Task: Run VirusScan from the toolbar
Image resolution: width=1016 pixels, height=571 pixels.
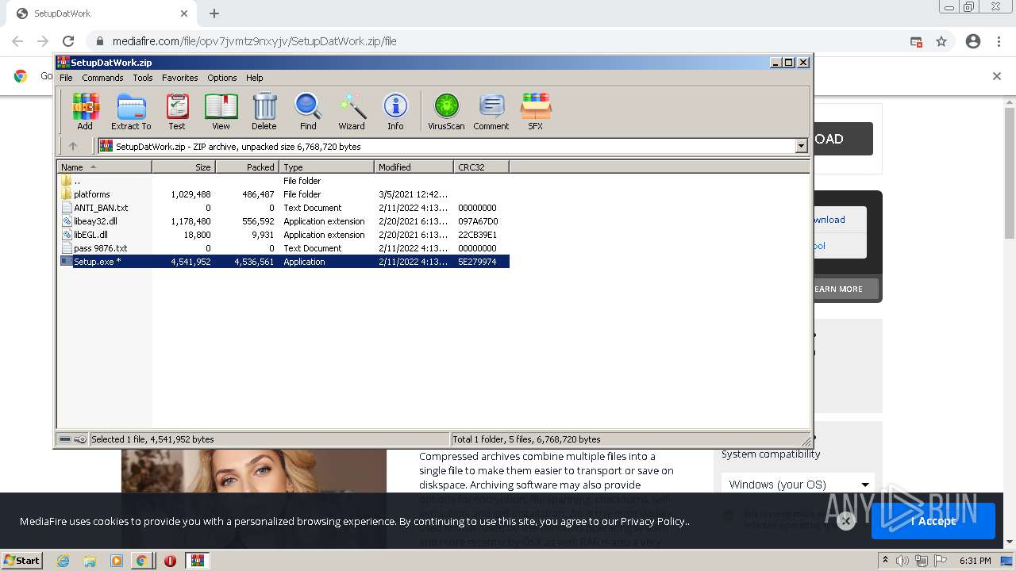Action: (x=446, y=112)
